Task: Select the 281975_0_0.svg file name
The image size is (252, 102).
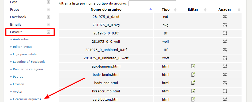Action: coord(106,25)
